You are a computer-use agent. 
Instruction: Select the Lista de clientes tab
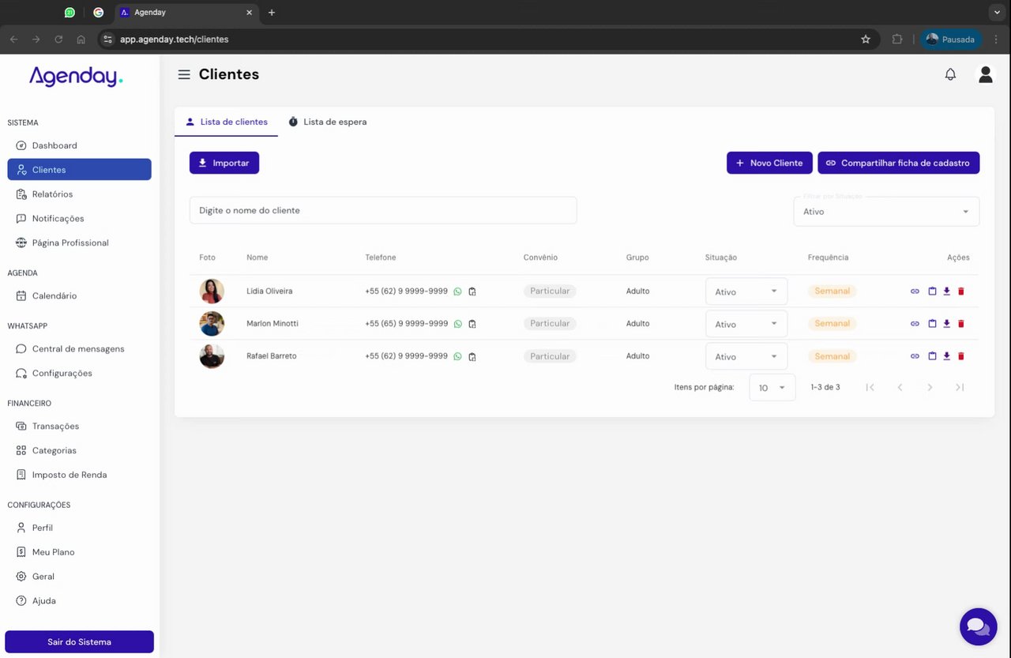point(226,122)
